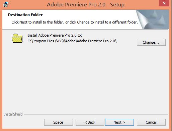172x131 pixels.
Task: Proceed with the Next > button
Action: (119, 122)
